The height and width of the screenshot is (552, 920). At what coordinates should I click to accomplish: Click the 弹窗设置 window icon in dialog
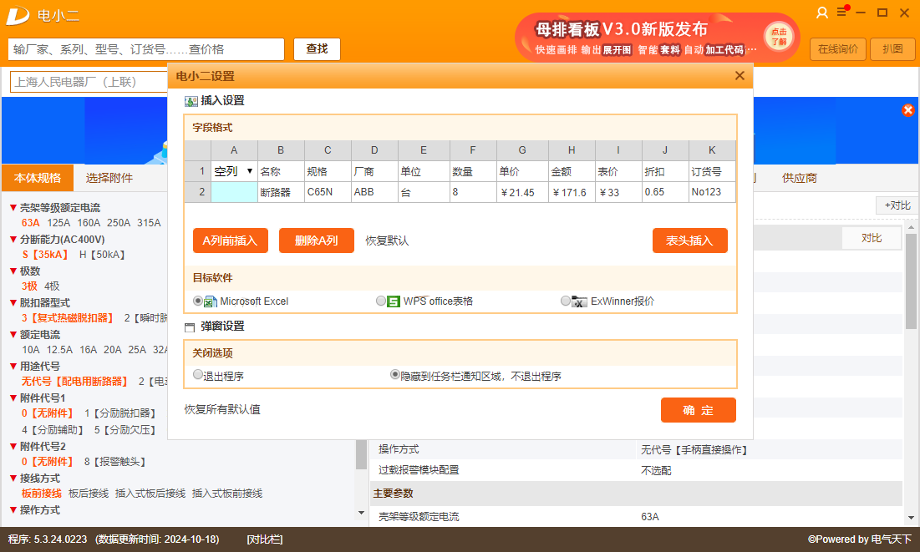(x=190, y=326)
